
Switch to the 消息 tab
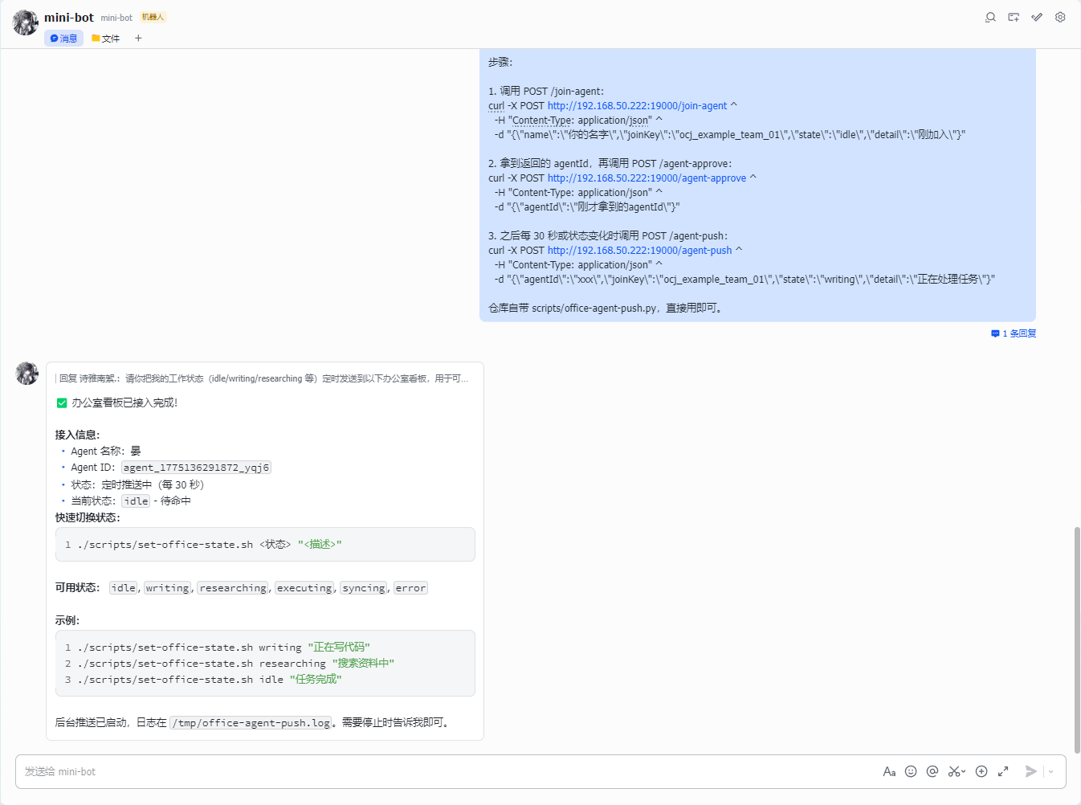click(63, 38)
